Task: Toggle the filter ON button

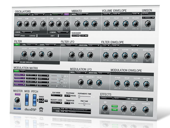Action: pyautogui.click(x=17, y=45)
